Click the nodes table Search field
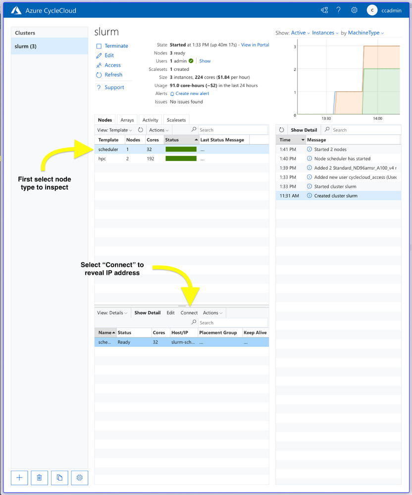Image resolution: width=412 pixels, height=495 pixels. [x=233, y=130]
